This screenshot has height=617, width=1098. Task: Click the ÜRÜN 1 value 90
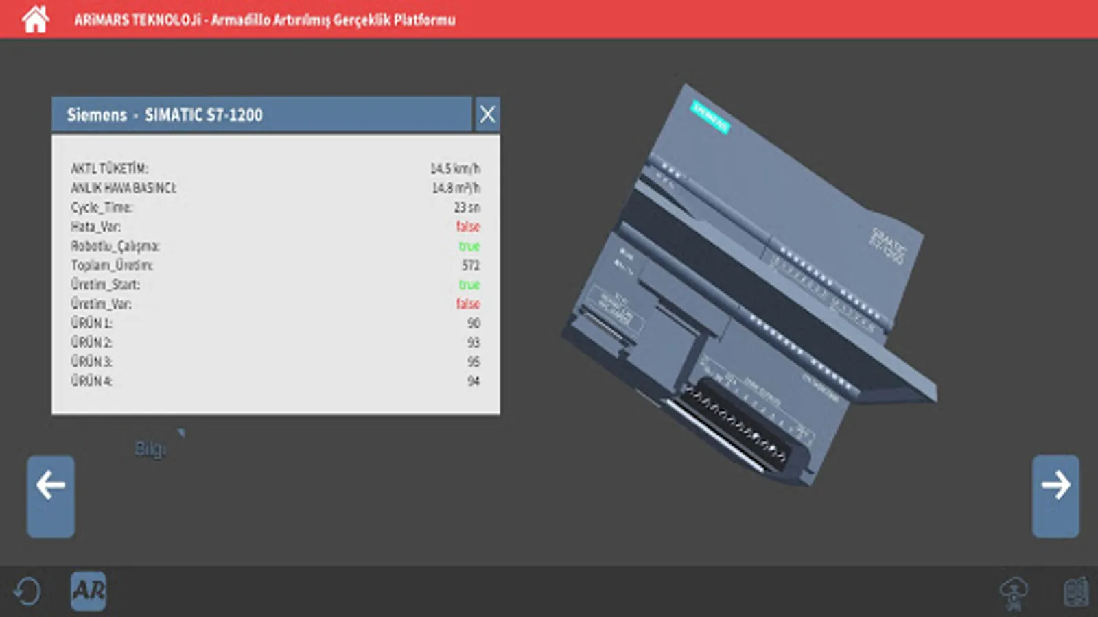pos(474,323)
